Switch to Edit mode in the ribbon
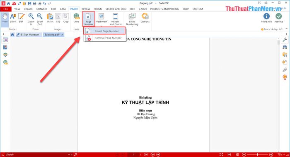The image size is (290, 157). [21, 18]
